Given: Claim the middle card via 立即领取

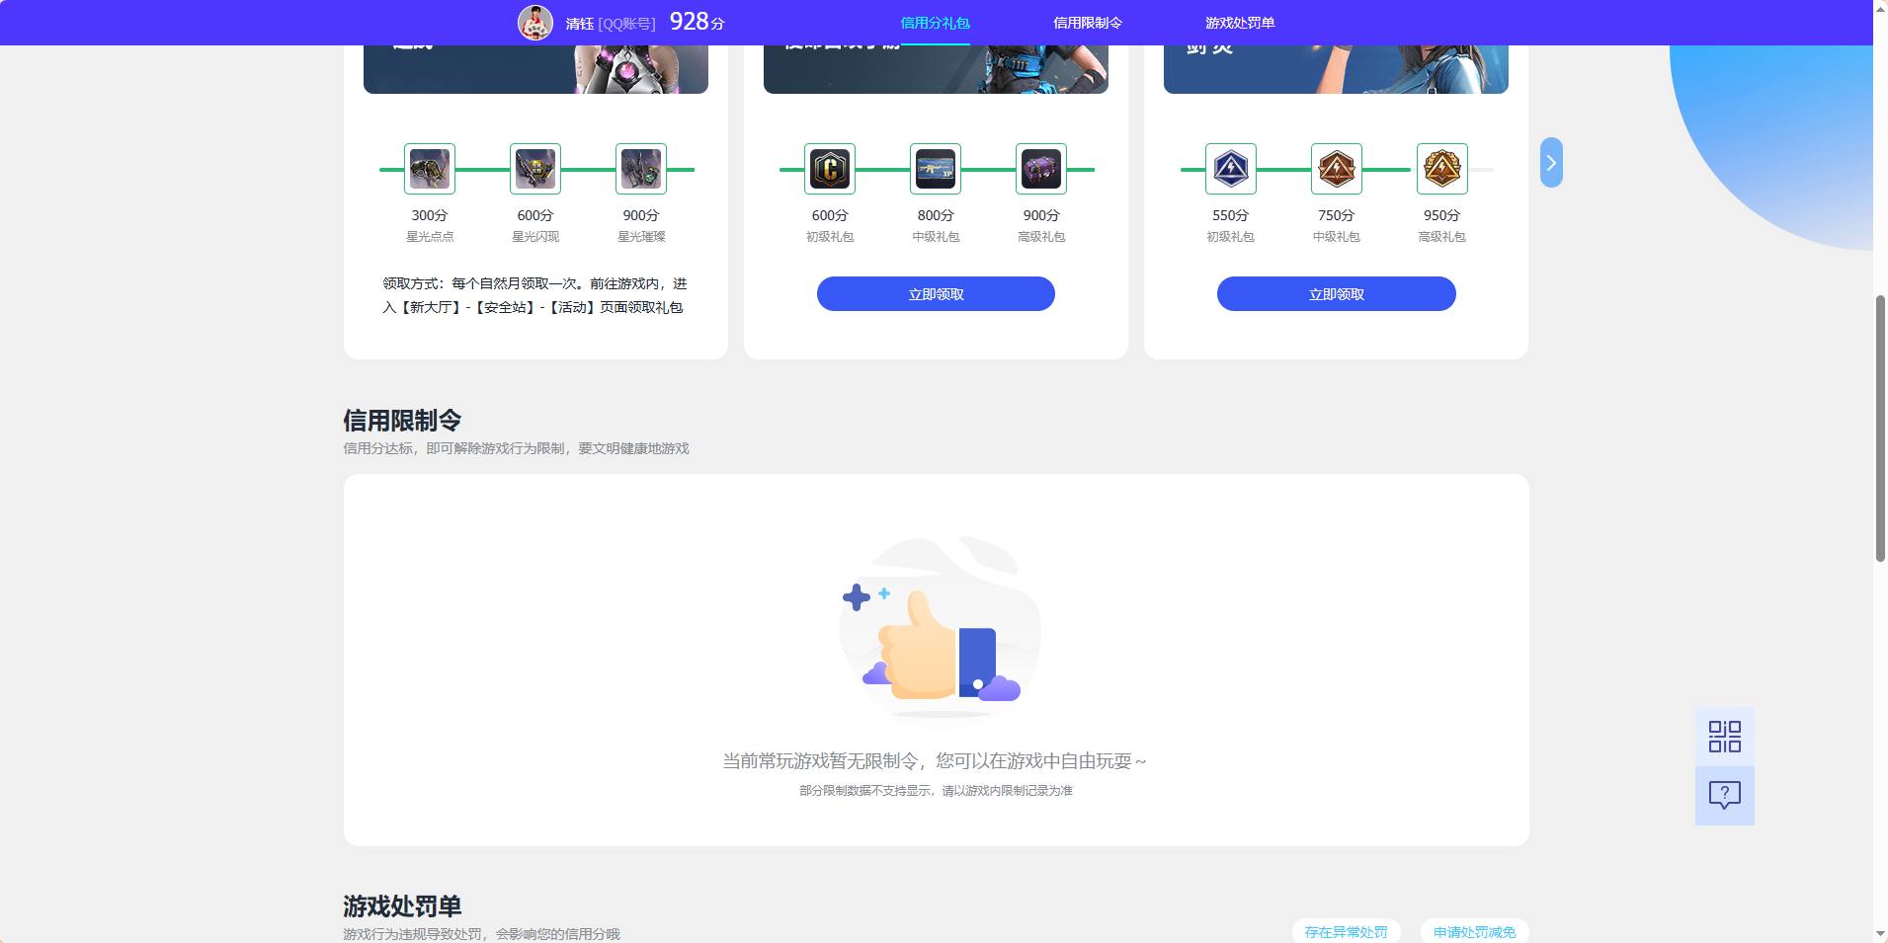Looking at the screenshot, I should [x=936, y=294].
